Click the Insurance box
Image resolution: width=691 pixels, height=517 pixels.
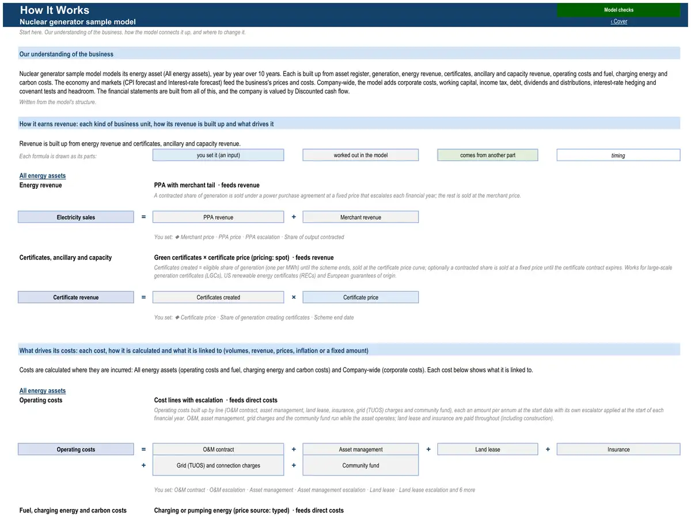618,450
